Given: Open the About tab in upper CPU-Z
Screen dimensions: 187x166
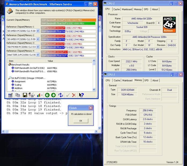Looking at the screenshot, I should [155, 9].
